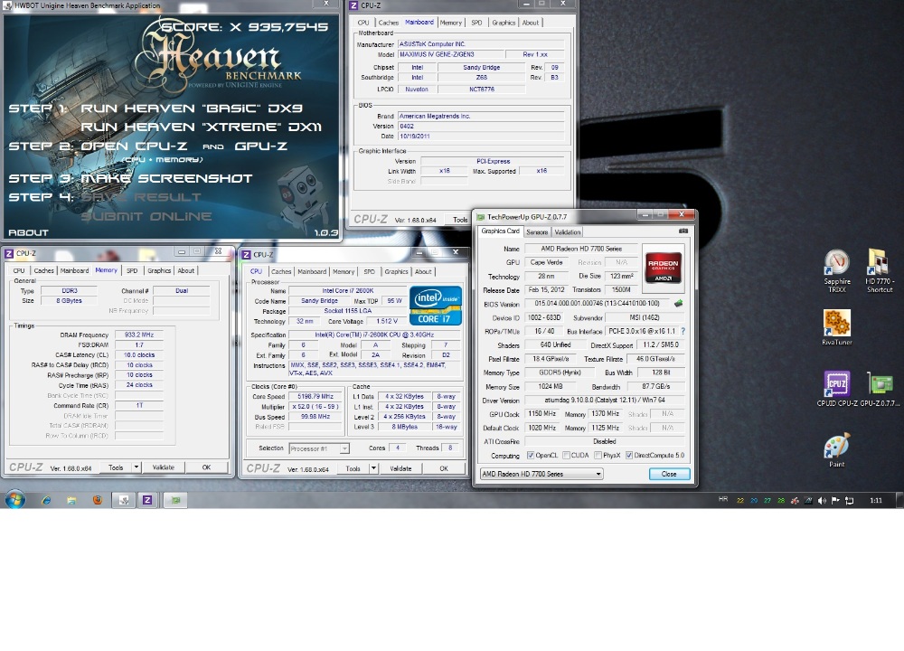Open Windows Explorer from the taskbar
Viewport: 904px width, 651px height.
[71, 500]
